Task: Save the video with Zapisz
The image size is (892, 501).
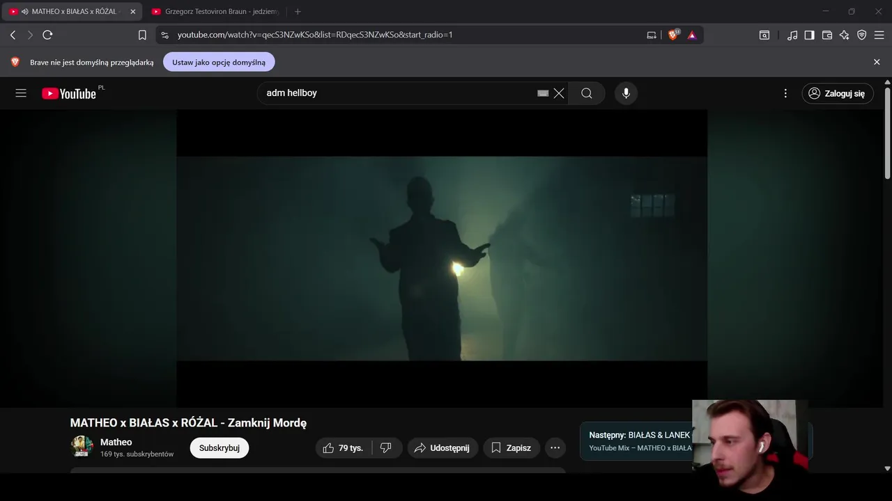Action: (511, 448)
